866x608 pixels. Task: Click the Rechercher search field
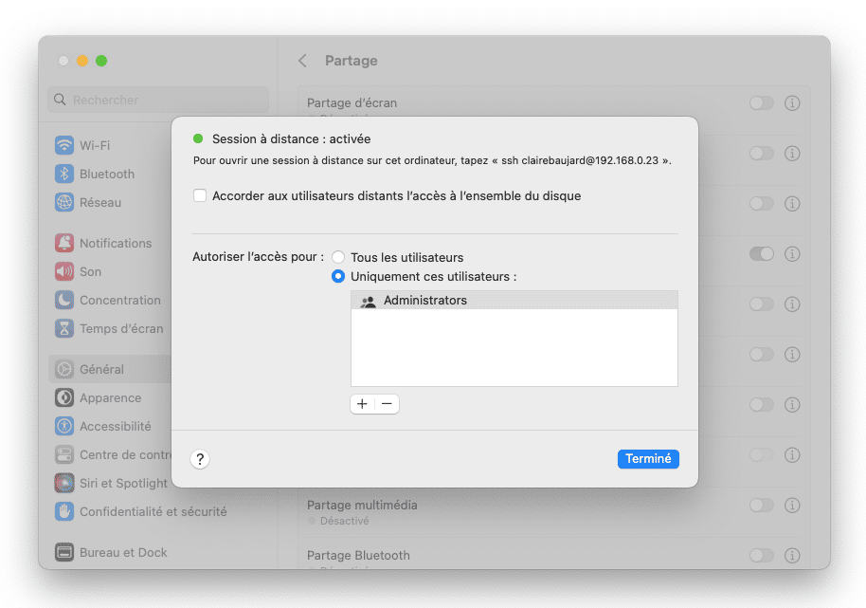tap(158, 100)
